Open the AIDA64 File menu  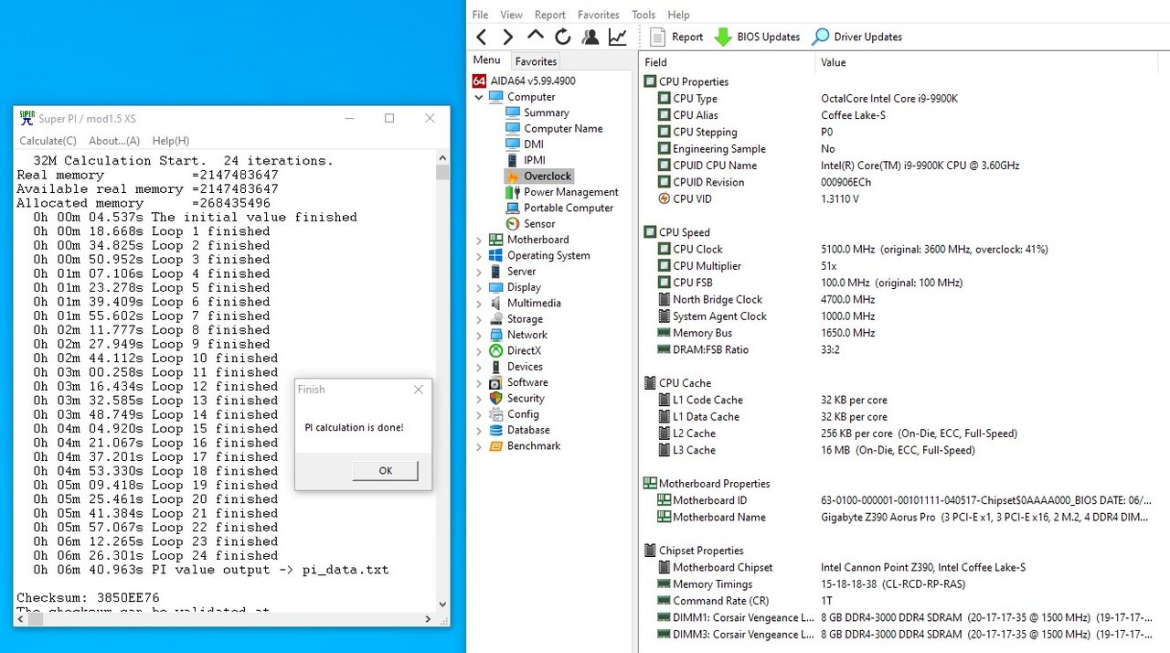pos(480,15)
